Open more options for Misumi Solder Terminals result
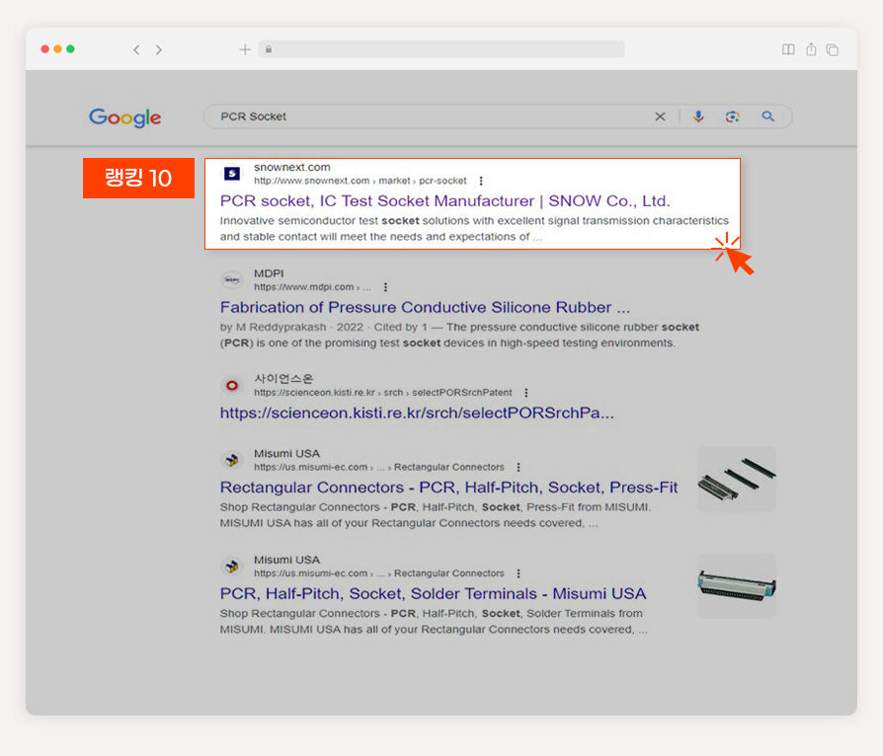 (519, 573)
